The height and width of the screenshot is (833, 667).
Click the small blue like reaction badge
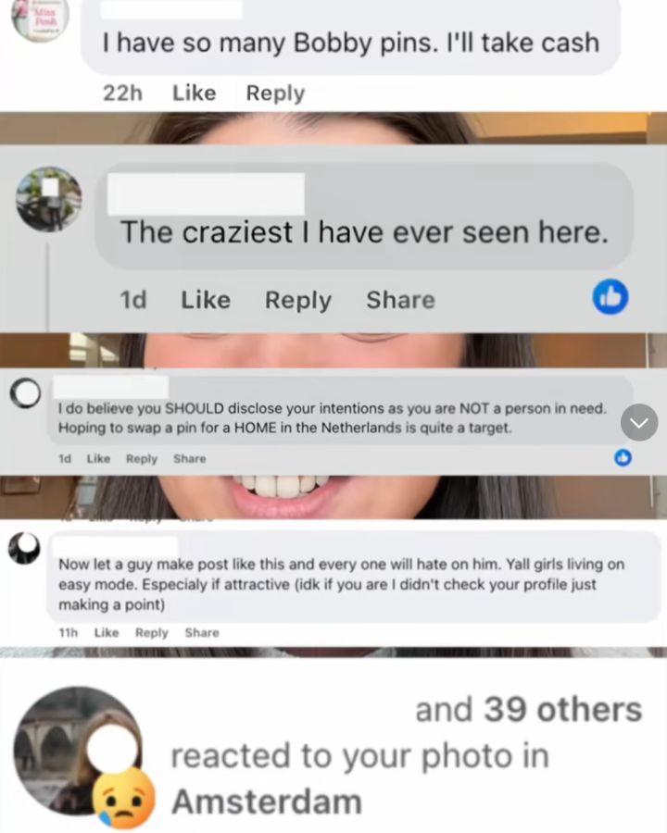[623, 457]
